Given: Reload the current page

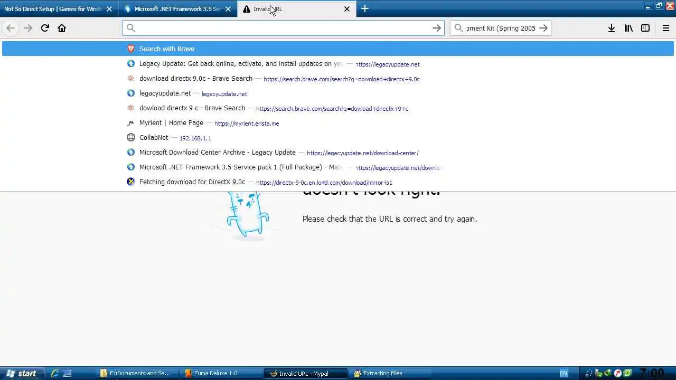Looking at the screenshot, I should point(45,28).
